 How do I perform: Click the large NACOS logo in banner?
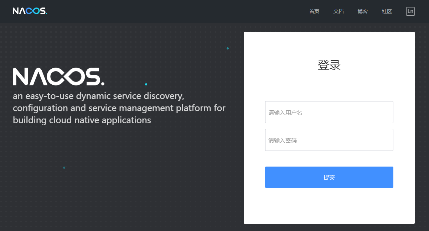59,77
